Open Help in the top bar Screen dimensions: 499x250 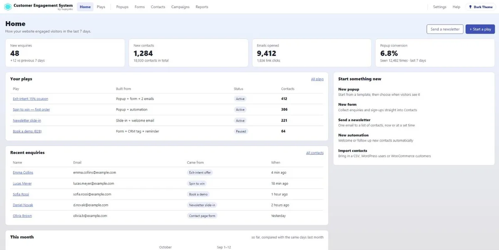456,7
